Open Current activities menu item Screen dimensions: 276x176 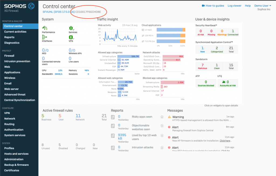pyautogui.click(x=15, y=32)
